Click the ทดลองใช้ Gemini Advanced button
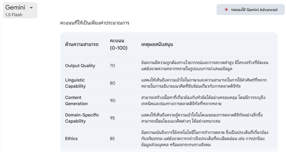286x152 pixels. click(251, 9)
